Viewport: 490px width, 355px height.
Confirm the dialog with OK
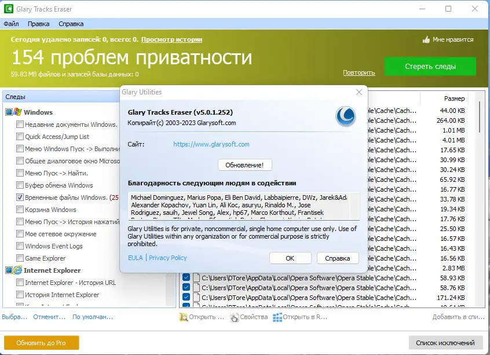tap(290, 258)
